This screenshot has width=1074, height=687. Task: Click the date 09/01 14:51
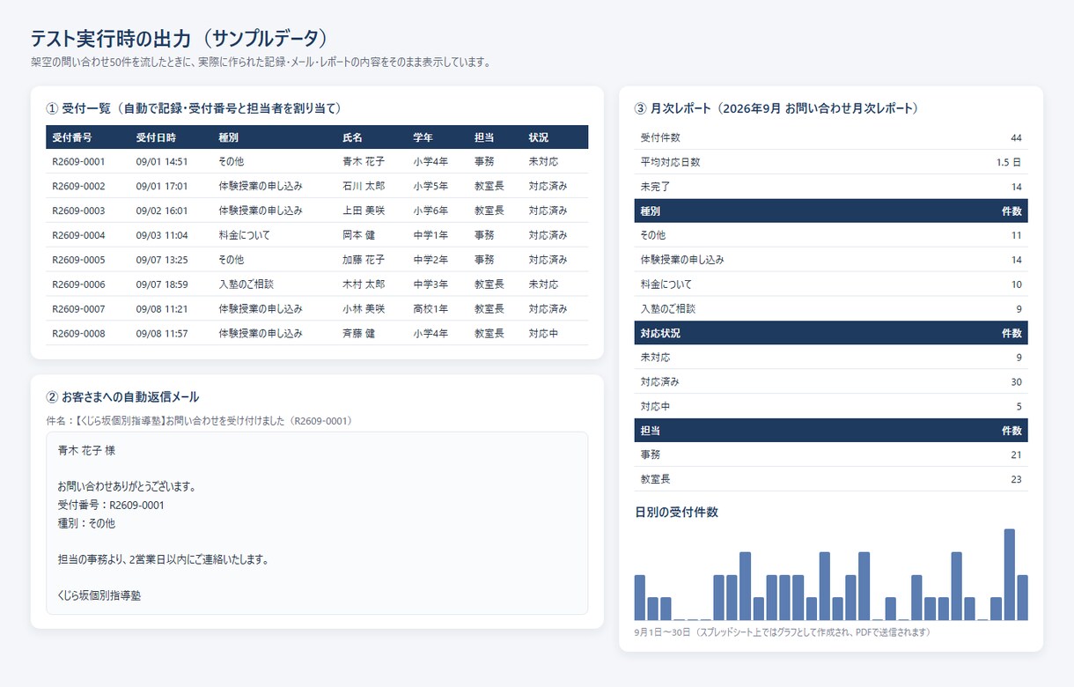coord(162,162)
